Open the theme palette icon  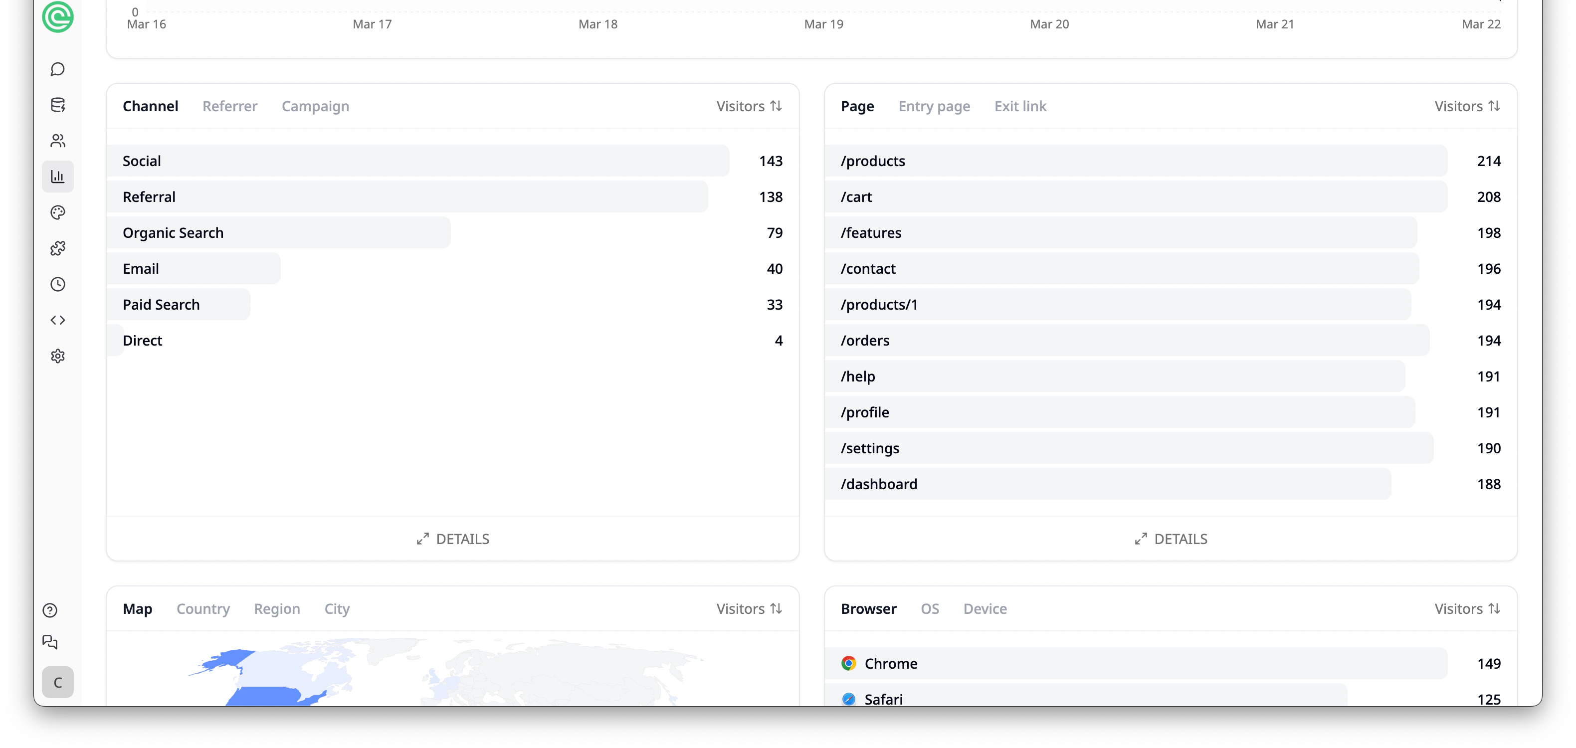click(57, 212)
